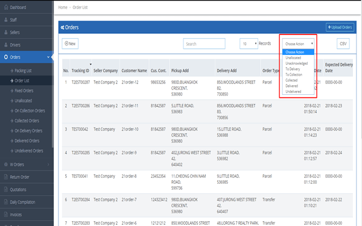The image size is (362, 226).
Task: Click tracking ID T2EST00284
Action: 81,199
